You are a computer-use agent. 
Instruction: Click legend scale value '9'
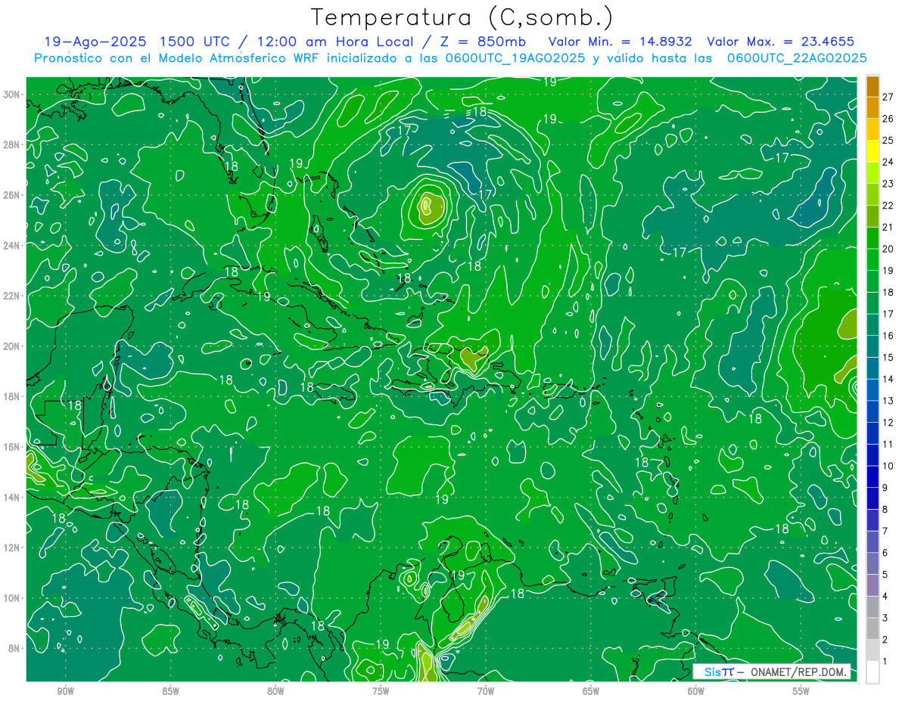885,488
